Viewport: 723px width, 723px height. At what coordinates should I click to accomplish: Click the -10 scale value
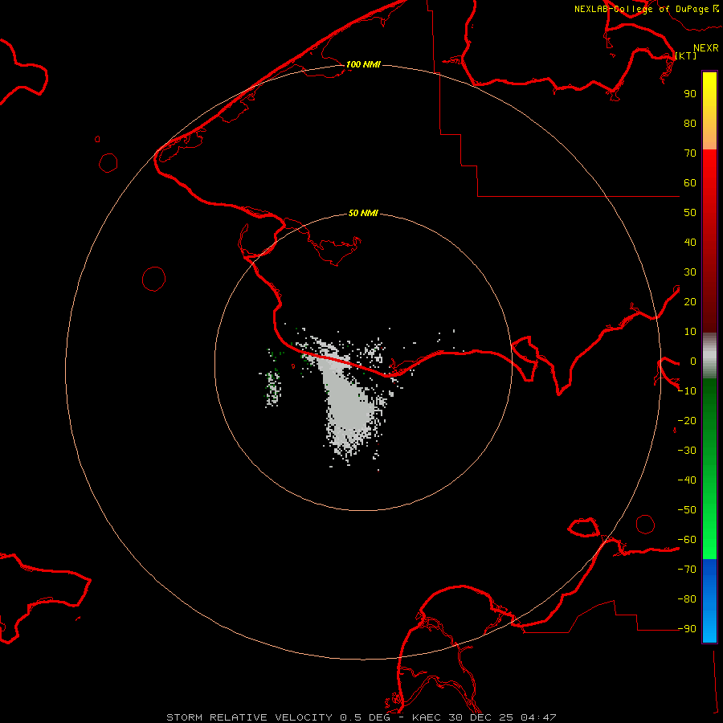[x=687, y=391]
